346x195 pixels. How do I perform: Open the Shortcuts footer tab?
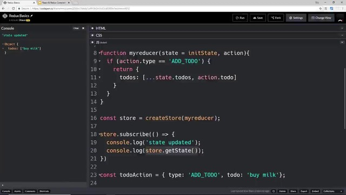pos(44,191)
